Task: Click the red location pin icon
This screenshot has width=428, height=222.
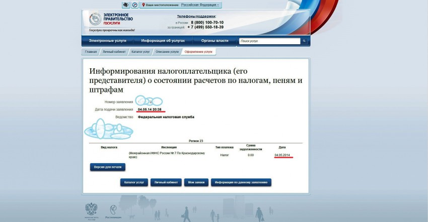Action: coord(144,5)
